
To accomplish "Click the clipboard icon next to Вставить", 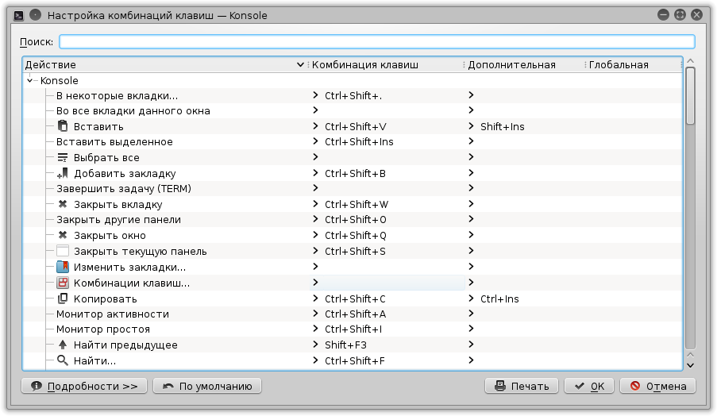I will click(x=63, y=126).
